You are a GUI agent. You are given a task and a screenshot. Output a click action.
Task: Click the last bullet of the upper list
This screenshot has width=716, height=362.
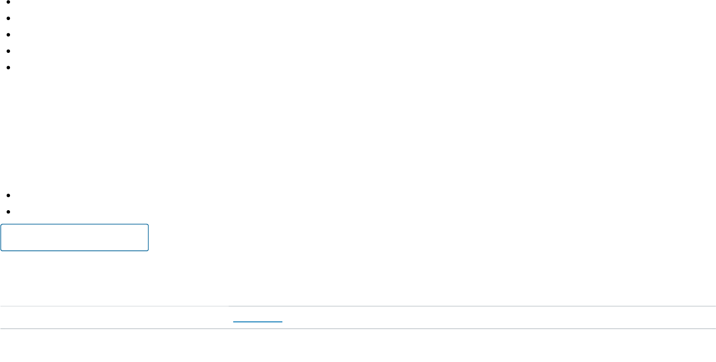(x=9, y=67)
